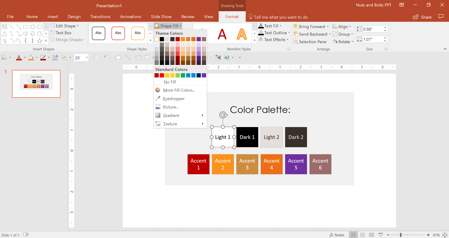Apply orange outlined Abc shape style
The width and height of the screenshot is (449, 238).
point(138,33)
